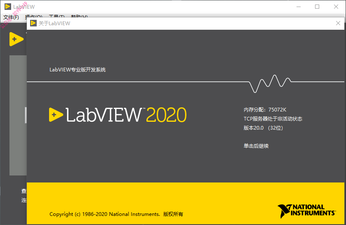Click the 单击后继续 text to continue
The width and height of the screenshot is (346, 225).
click(256, 146)
